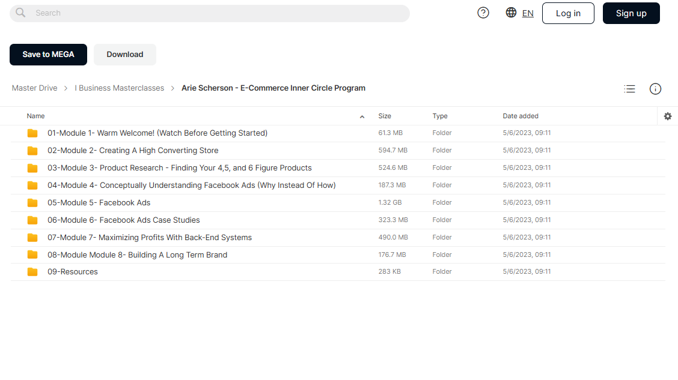
Task: Select 03-Module 3- Product Research folder name
Action: (x=180, y=167)
